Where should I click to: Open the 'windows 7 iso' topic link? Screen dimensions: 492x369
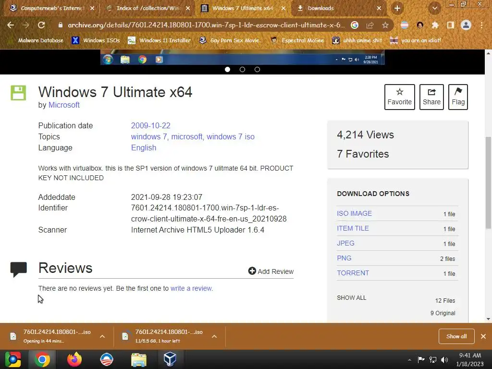[231, 136]
